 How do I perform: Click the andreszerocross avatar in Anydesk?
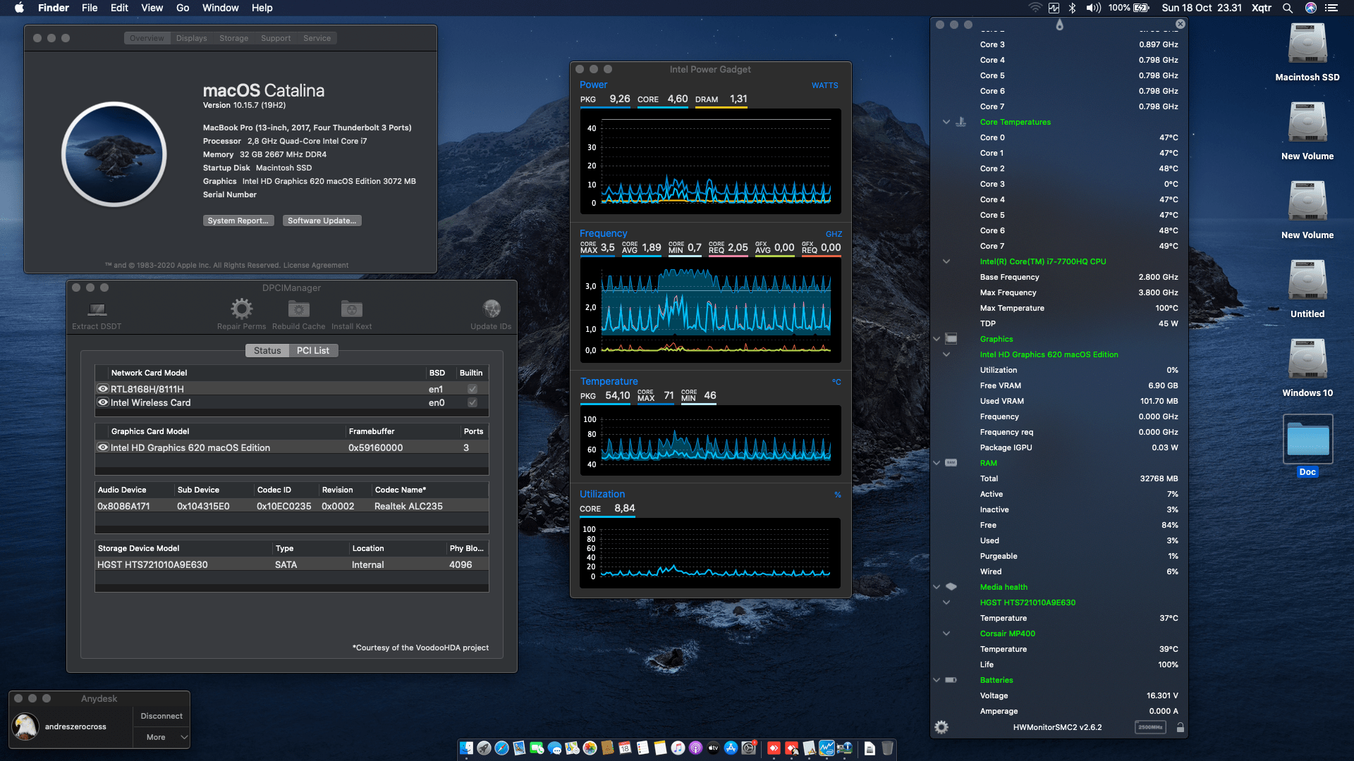[x=25, y=726]
